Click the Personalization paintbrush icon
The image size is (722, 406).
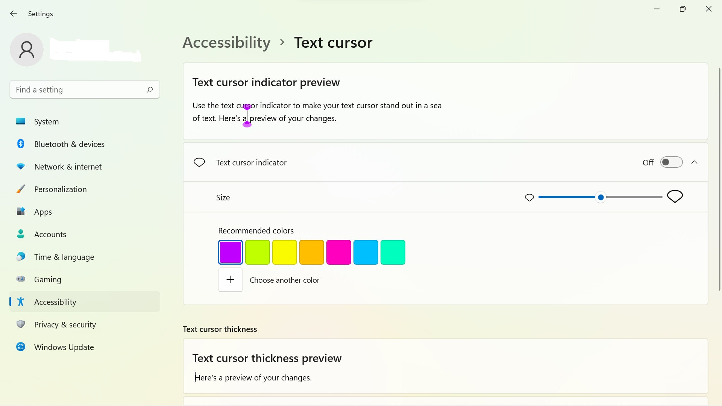[21, 189]
